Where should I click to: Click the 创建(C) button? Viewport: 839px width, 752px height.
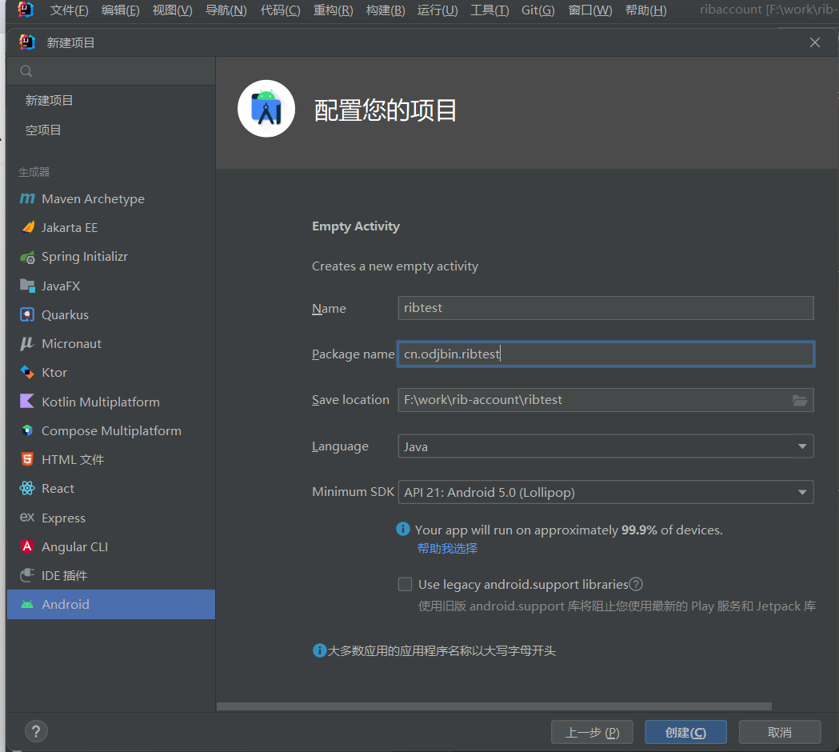685,732
